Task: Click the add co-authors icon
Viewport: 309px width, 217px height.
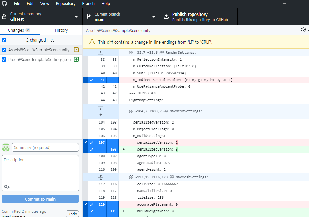Action: [x=7, y=187]
